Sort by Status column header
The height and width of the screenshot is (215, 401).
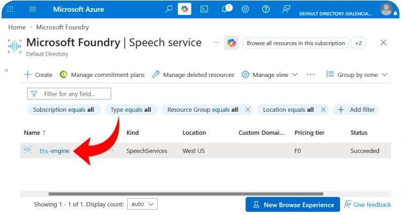[359, 133]
